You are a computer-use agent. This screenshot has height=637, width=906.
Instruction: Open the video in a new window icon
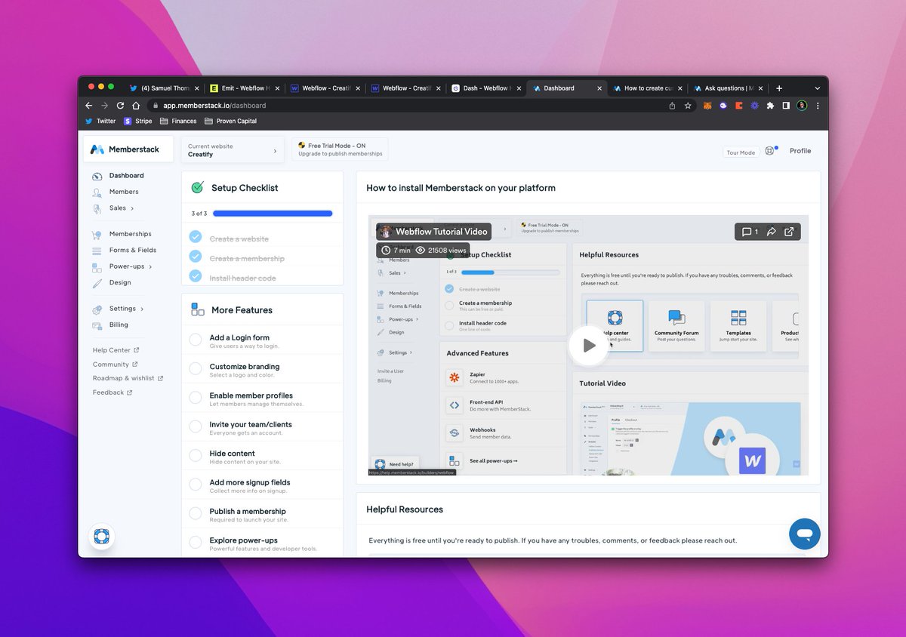pos(789,232)
